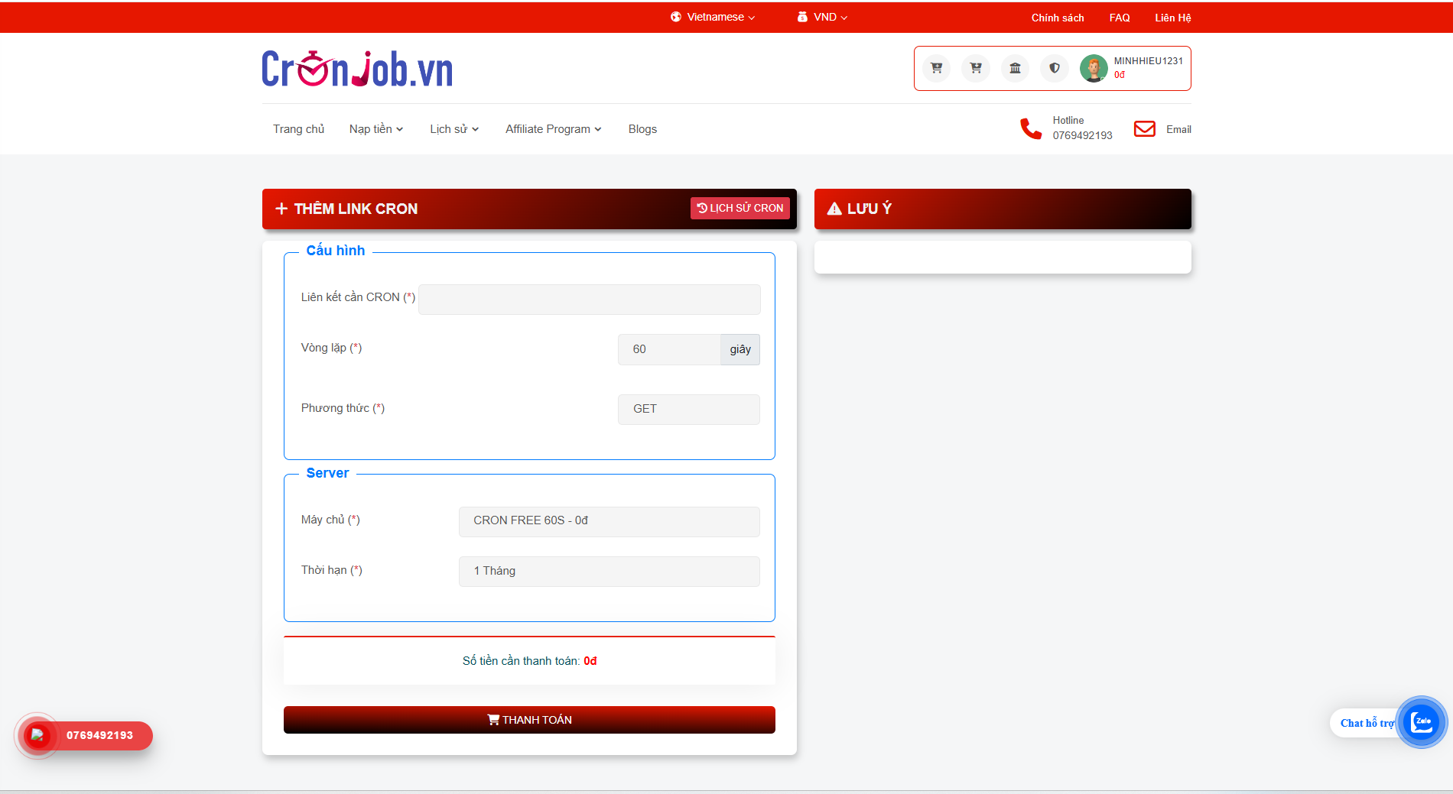Image resolution: width=1453 pixels, height=794 pixels.
Task: Open the Nạp tiền menu
Action: [x=375, y=129]
